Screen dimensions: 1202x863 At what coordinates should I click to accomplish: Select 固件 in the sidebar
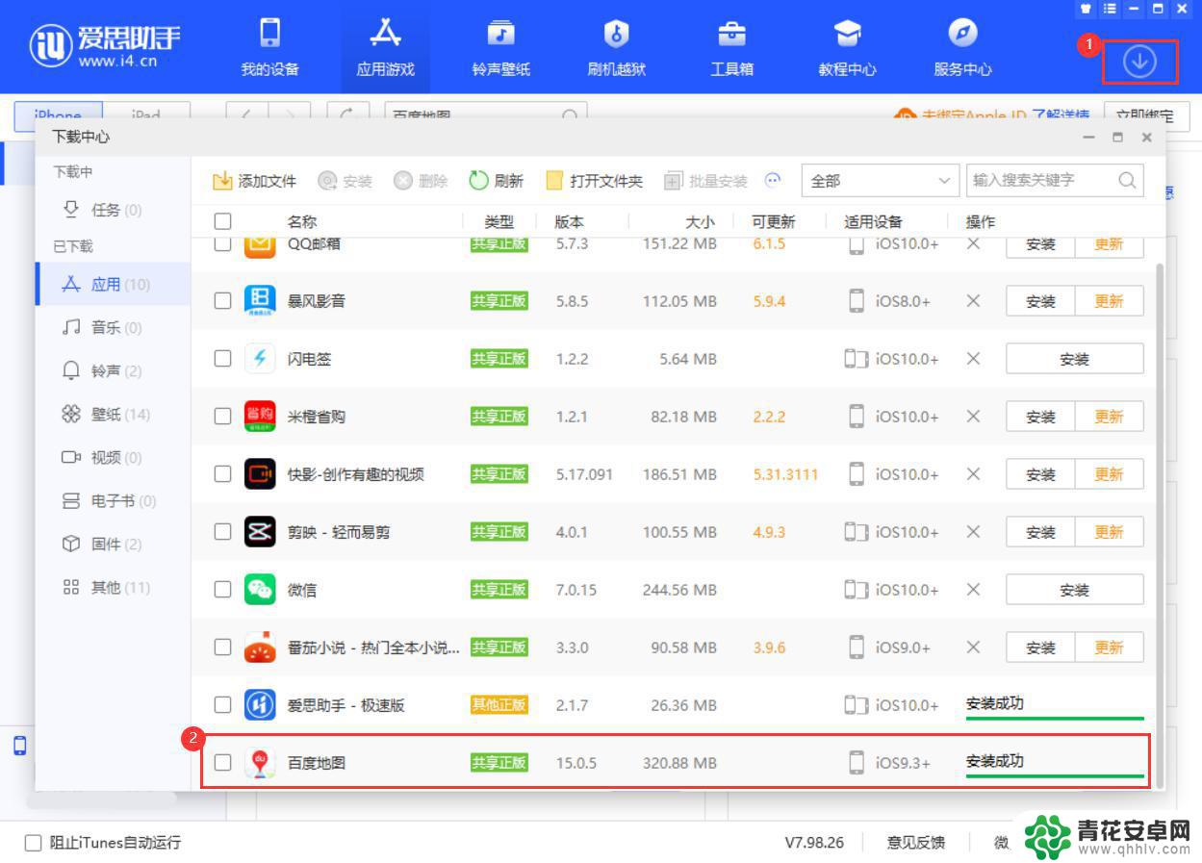tap(113, 545)
